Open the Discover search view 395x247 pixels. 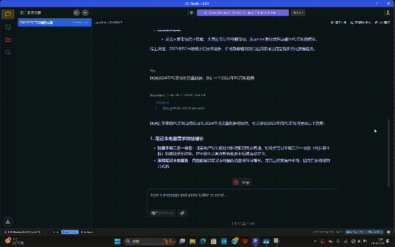pos(8,52)
